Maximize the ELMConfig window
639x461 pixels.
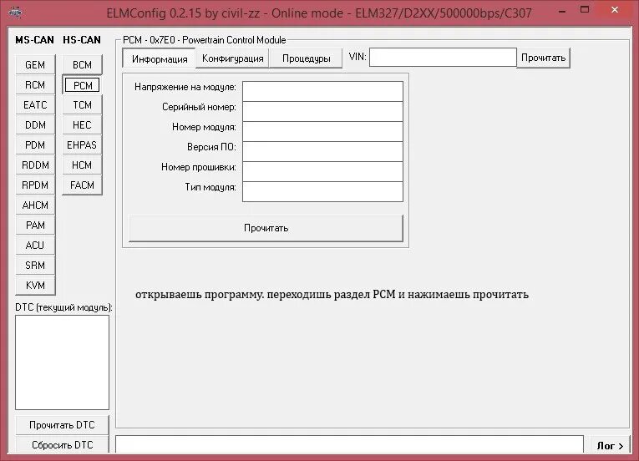585,10
